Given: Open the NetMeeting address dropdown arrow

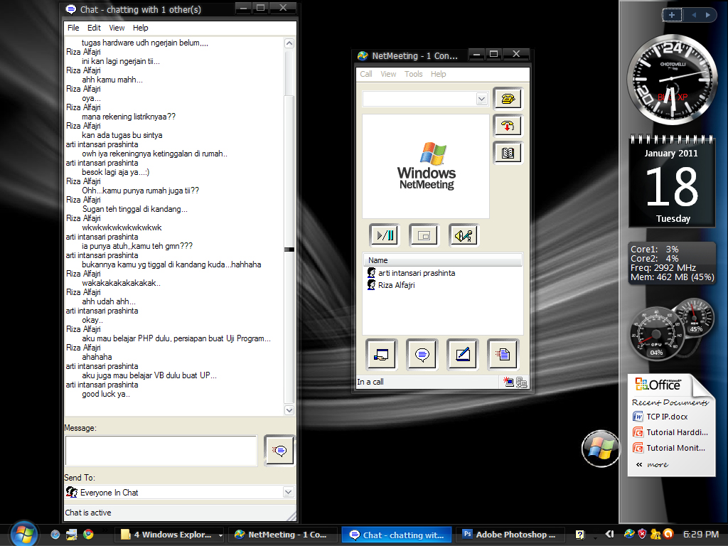Looking at the screenshot, I should click(x=481, y=99).
